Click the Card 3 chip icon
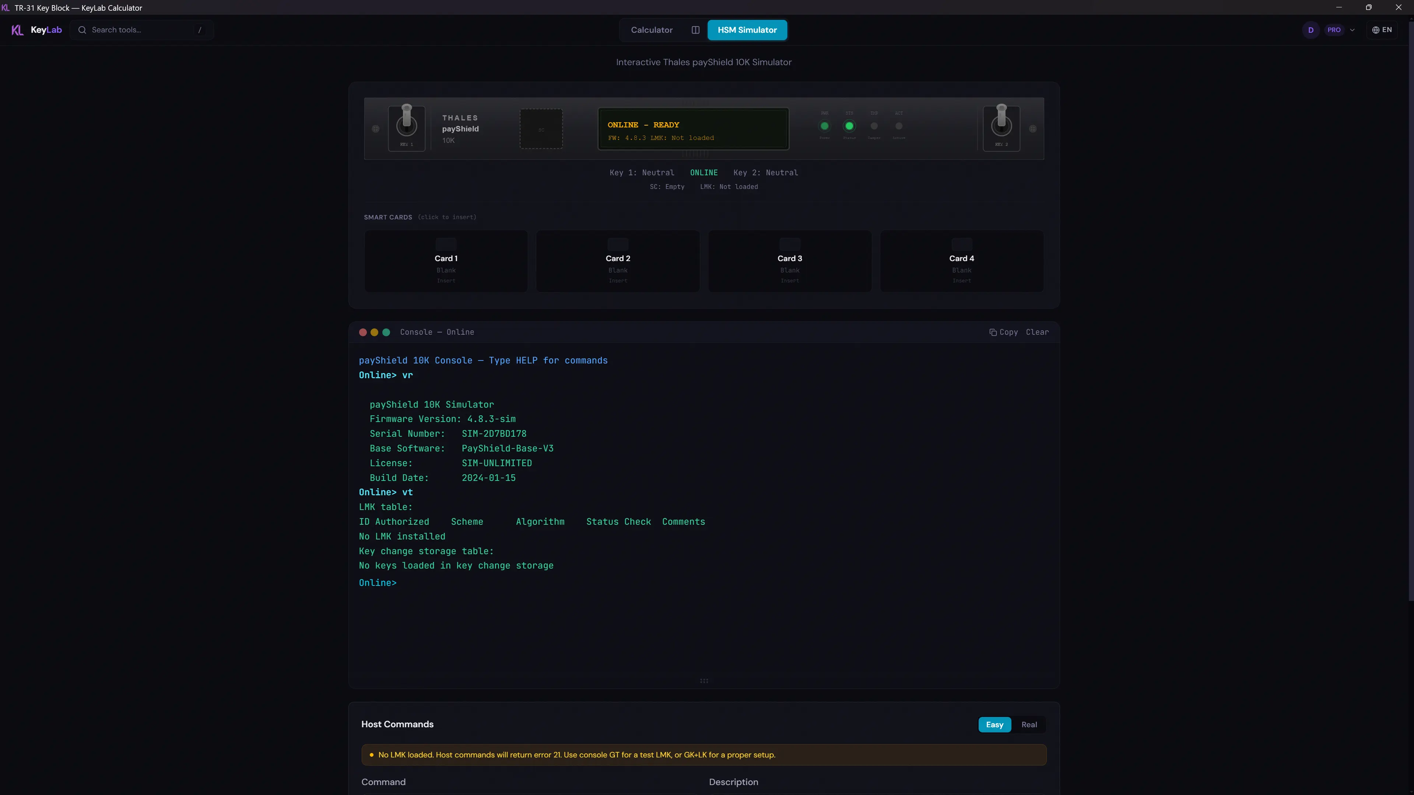 pos(789,244)
